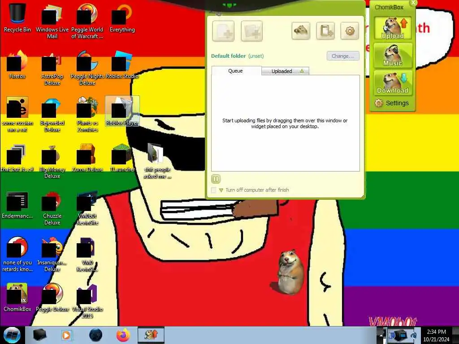The width and height of the screenshot is (459, 344).
Task: Select the Everything desktop icon
Action: point(122,17)
